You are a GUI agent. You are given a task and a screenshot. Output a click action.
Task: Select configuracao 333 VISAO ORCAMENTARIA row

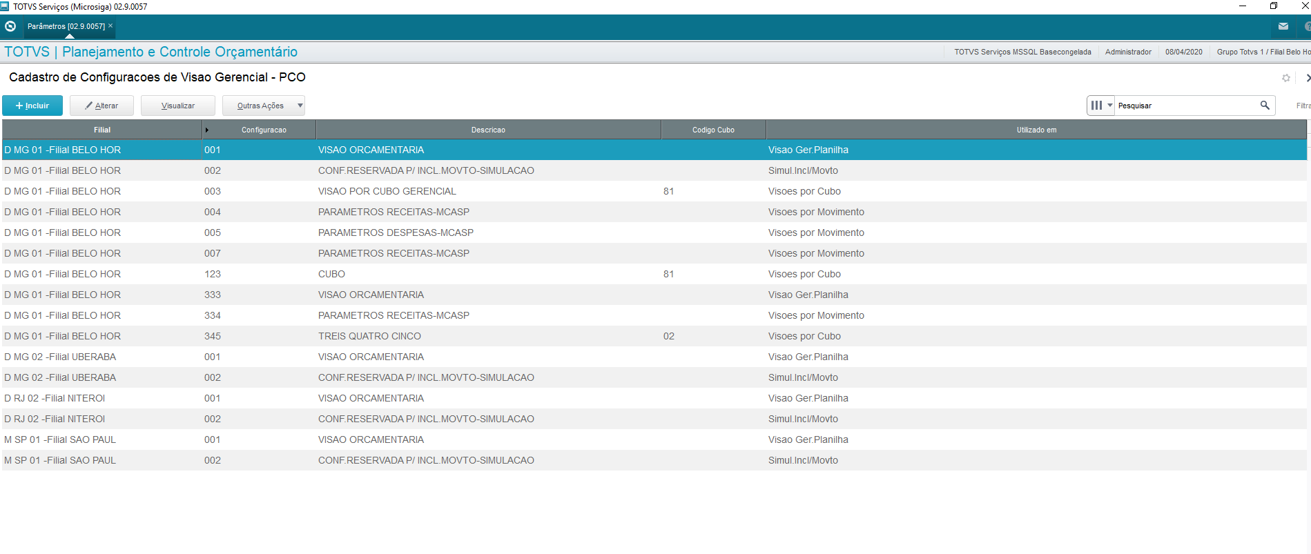click(x=654, y=295)
